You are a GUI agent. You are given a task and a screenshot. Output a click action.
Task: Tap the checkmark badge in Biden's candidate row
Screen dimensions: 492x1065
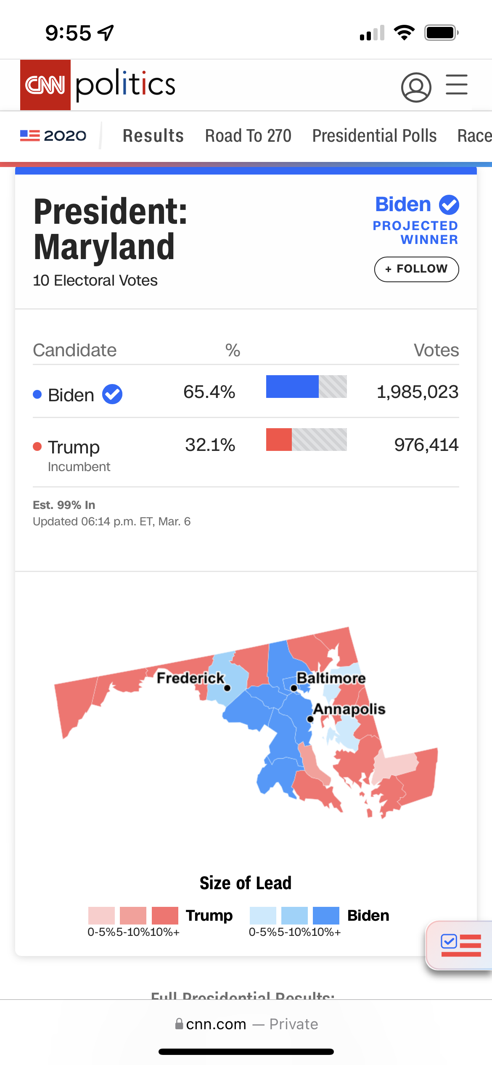coord(112,395)
